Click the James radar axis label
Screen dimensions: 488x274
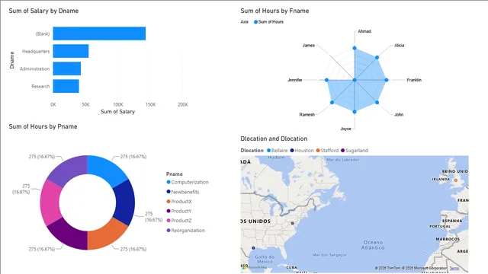(308, 46)
